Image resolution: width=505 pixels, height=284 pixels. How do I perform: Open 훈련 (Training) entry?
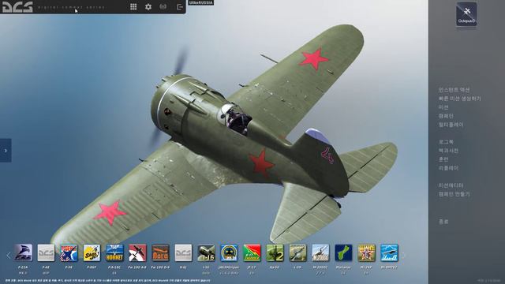tap(443, 159)
